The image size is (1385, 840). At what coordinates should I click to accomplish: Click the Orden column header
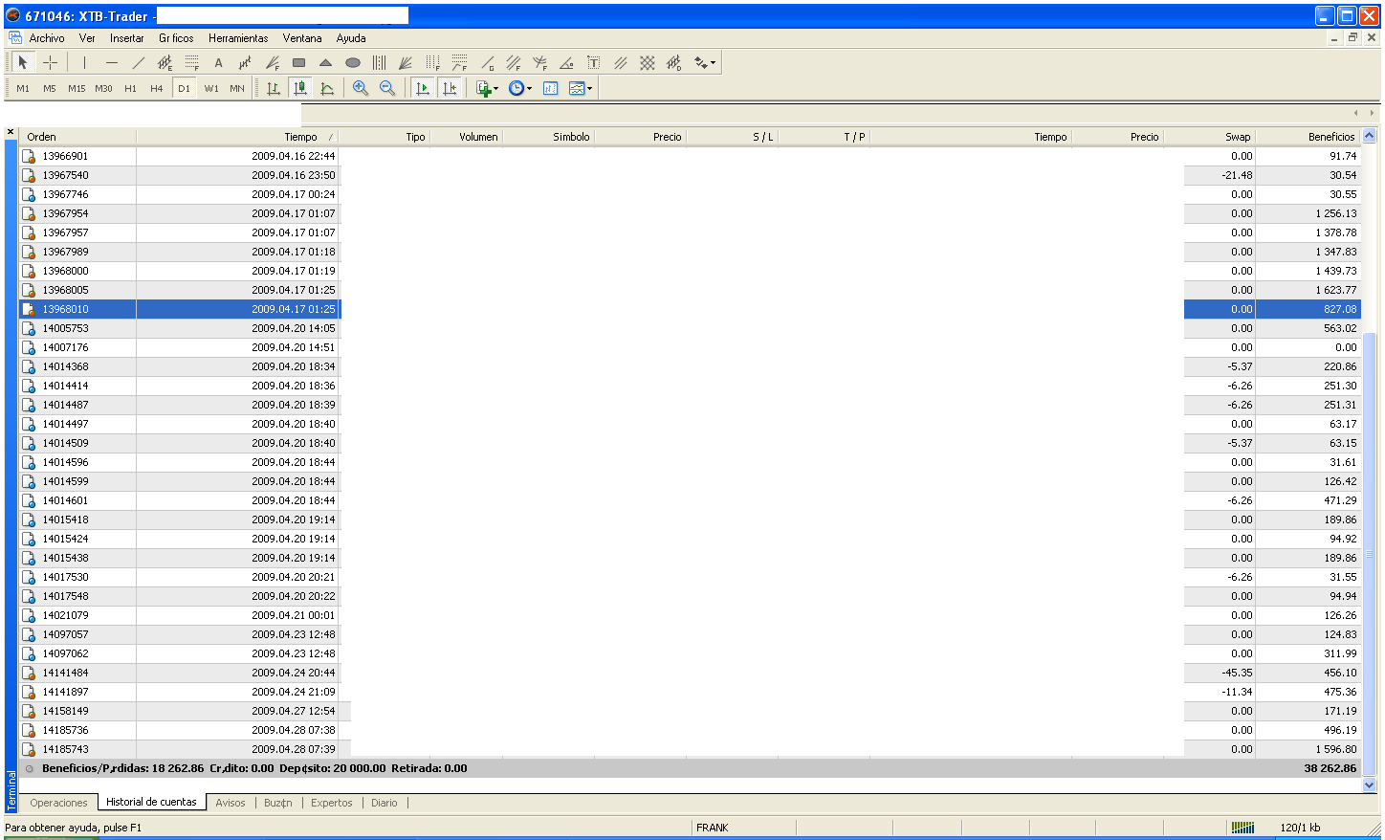coord(41,137)
